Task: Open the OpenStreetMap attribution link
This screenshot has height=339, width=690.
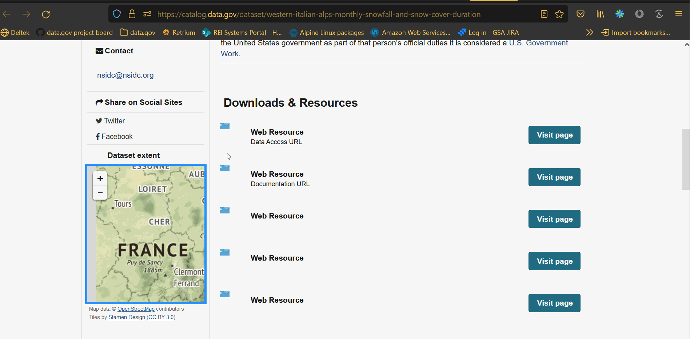Action: tap(136, 309)
